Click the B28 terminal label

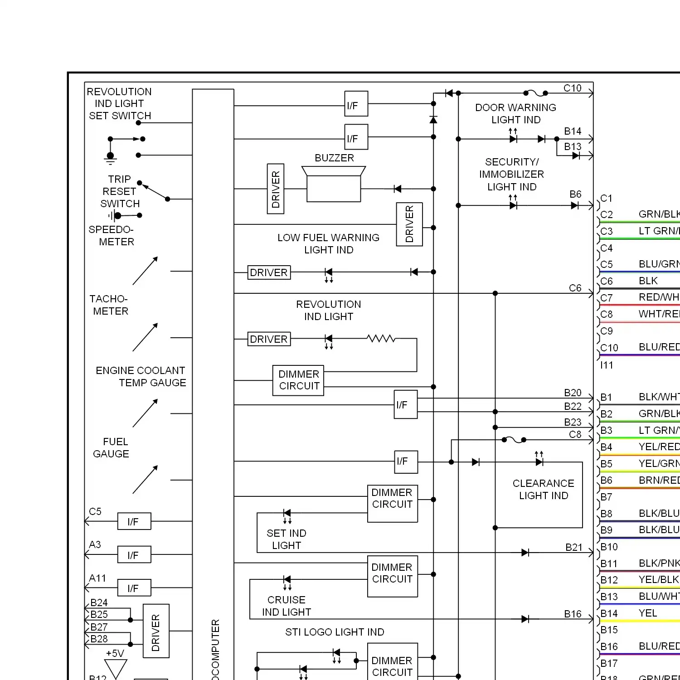[x=99, y=639]
